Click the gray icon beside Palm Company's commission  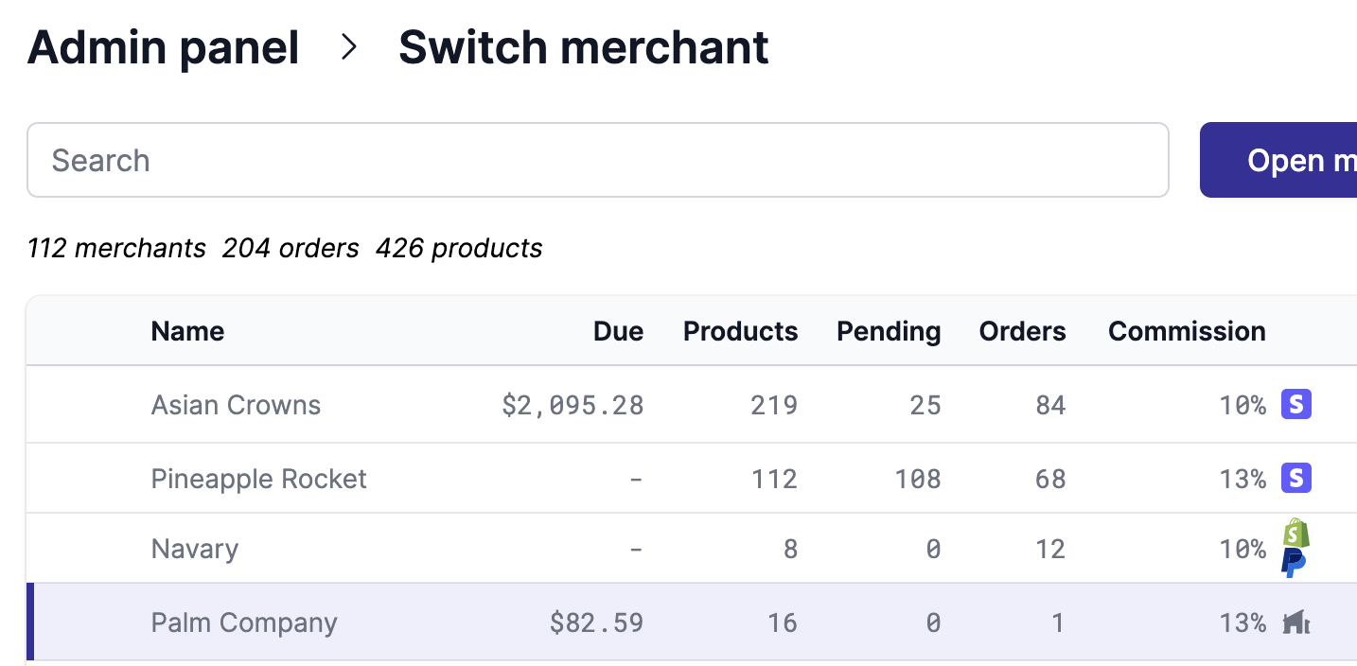click(x=1295, y=622)
